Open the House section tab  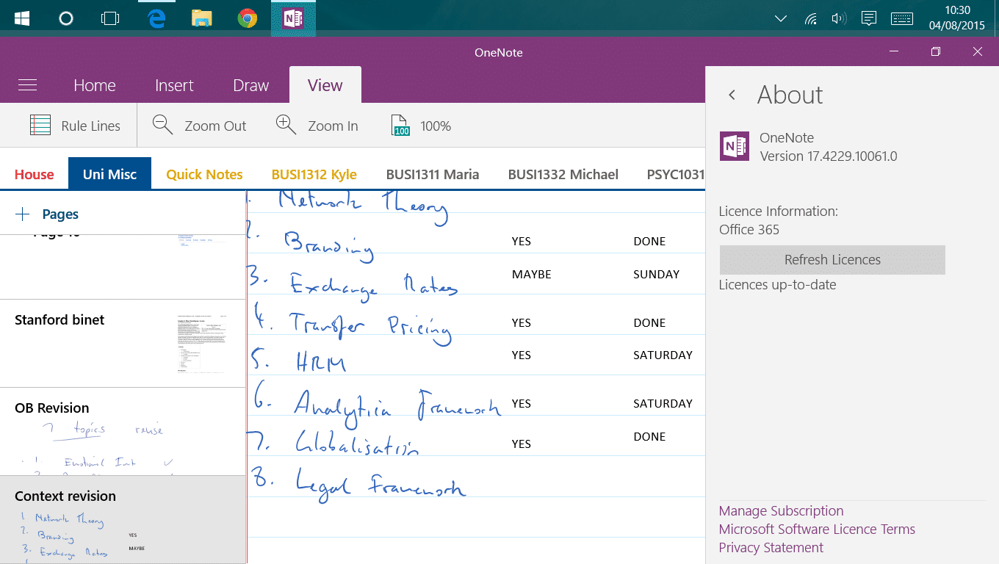(x=35, y=174)
